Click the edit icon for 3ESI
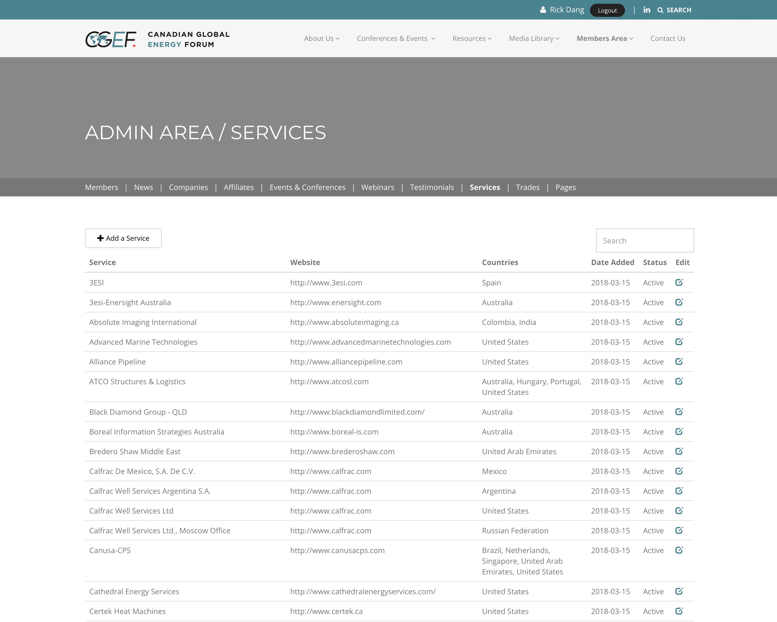The height and width of the screenshot is (622, 777). click(x=679, y=282)
